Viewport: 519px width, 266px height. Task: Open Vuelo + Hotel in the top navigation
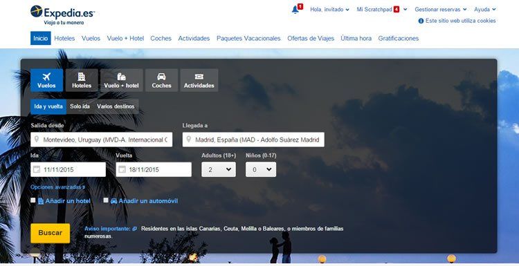(x=125, y=38)
